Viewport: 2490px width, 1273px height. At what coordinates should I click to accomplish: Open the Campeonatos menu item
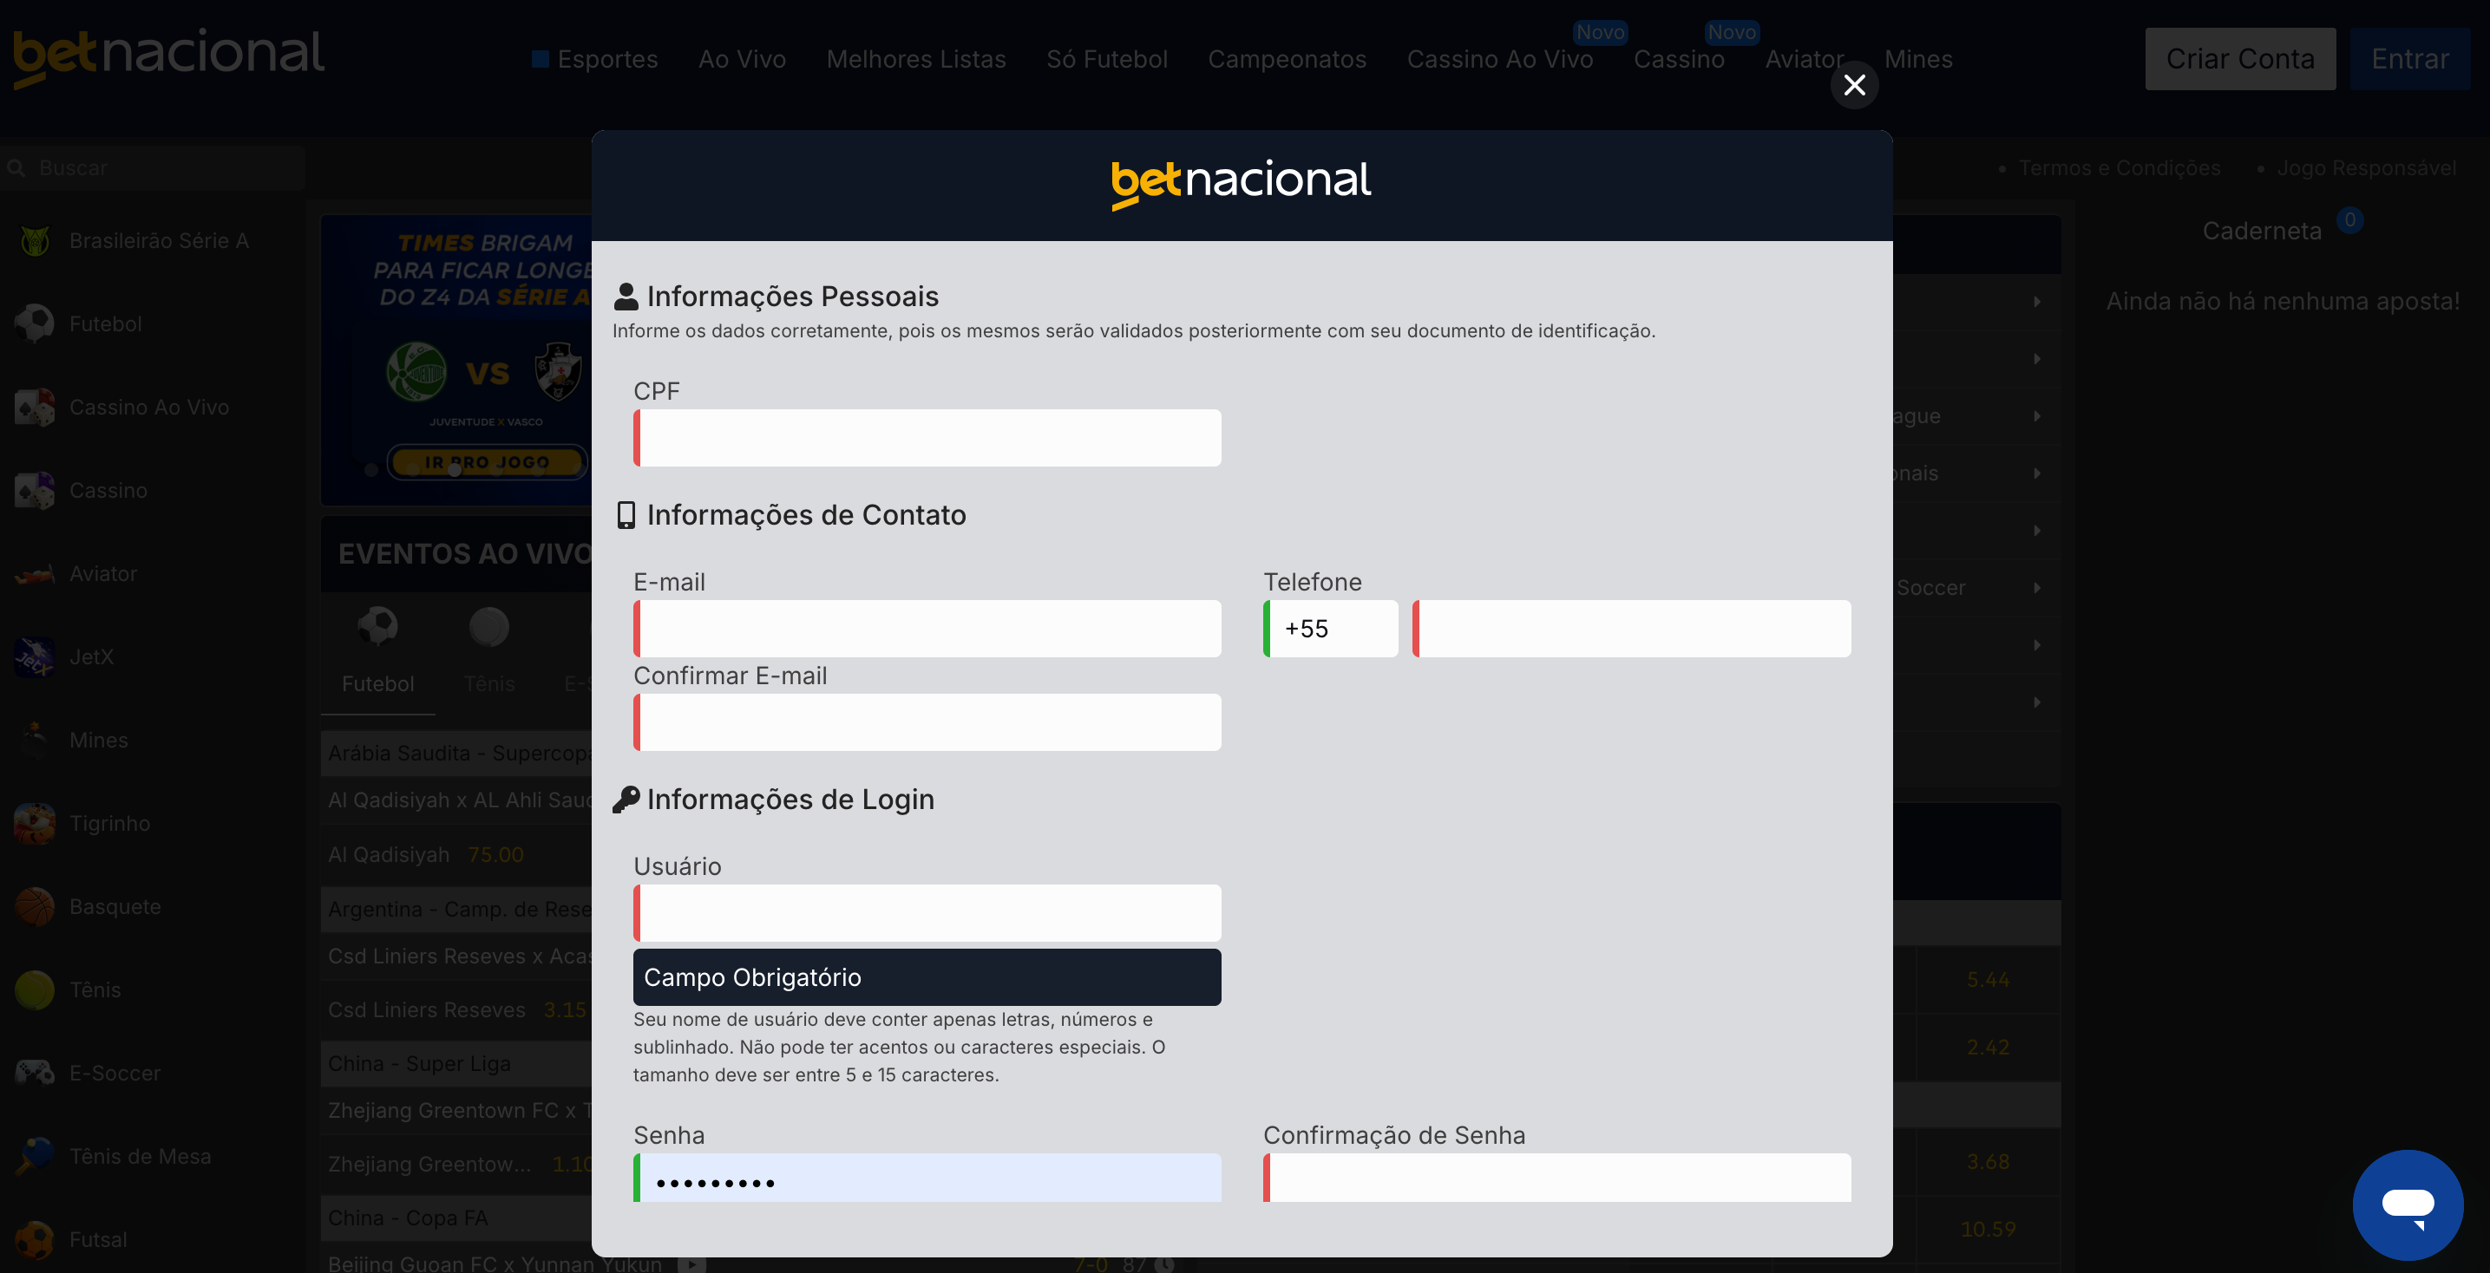click(x=1287, y=59)
